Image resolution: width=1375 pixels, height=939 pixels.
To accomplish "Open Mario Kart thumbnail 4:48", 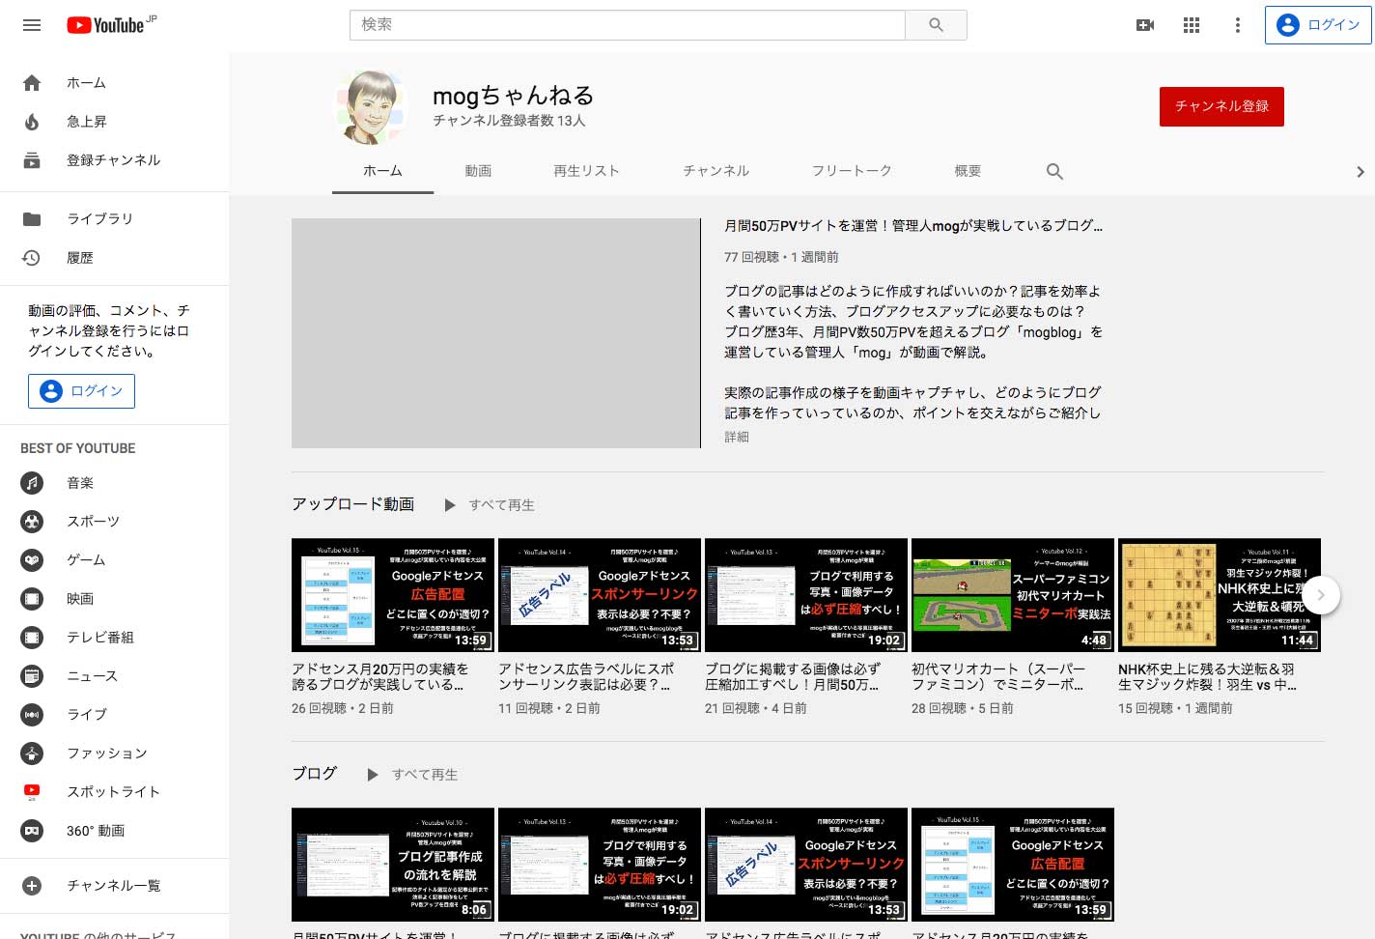I will (1013, 595).
